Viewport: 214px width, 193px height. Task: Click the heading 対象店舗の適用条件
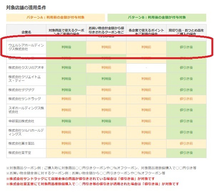tap(26, 8)
